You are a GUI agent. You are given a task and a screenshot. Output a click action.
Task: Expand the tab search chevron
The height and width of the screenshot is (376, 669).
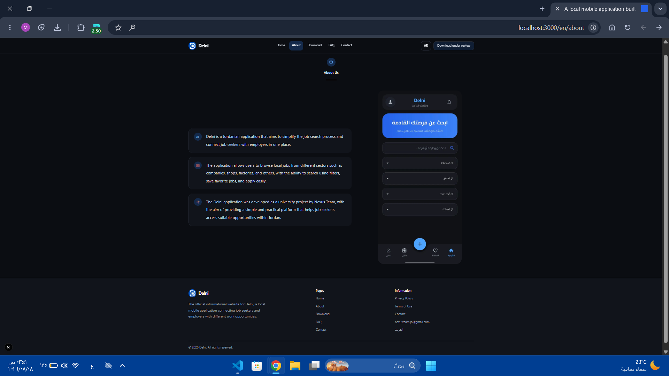[660, 9]
